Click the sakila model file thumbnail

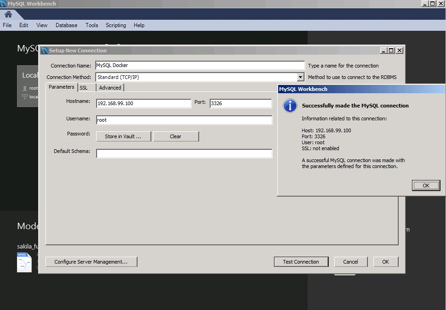point(24,262)
